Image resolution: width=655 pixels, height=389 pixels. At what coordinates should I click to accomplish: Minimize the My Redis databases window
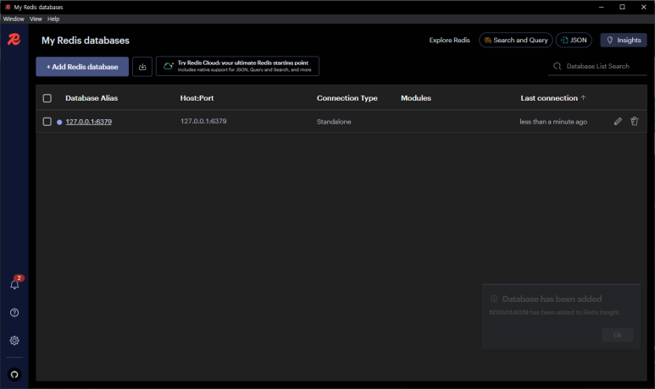click(601, 7)
